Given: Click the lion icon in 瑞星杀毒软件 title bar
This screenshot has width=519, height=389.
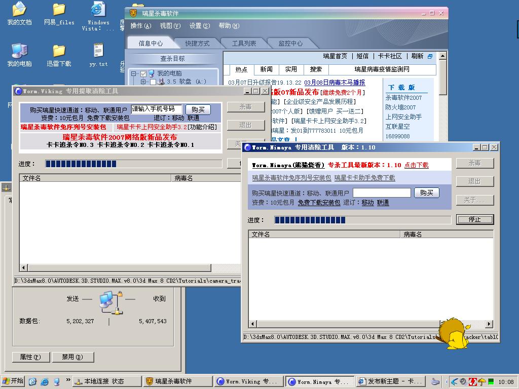Looking at the screenshot, I should coord(133,13).
